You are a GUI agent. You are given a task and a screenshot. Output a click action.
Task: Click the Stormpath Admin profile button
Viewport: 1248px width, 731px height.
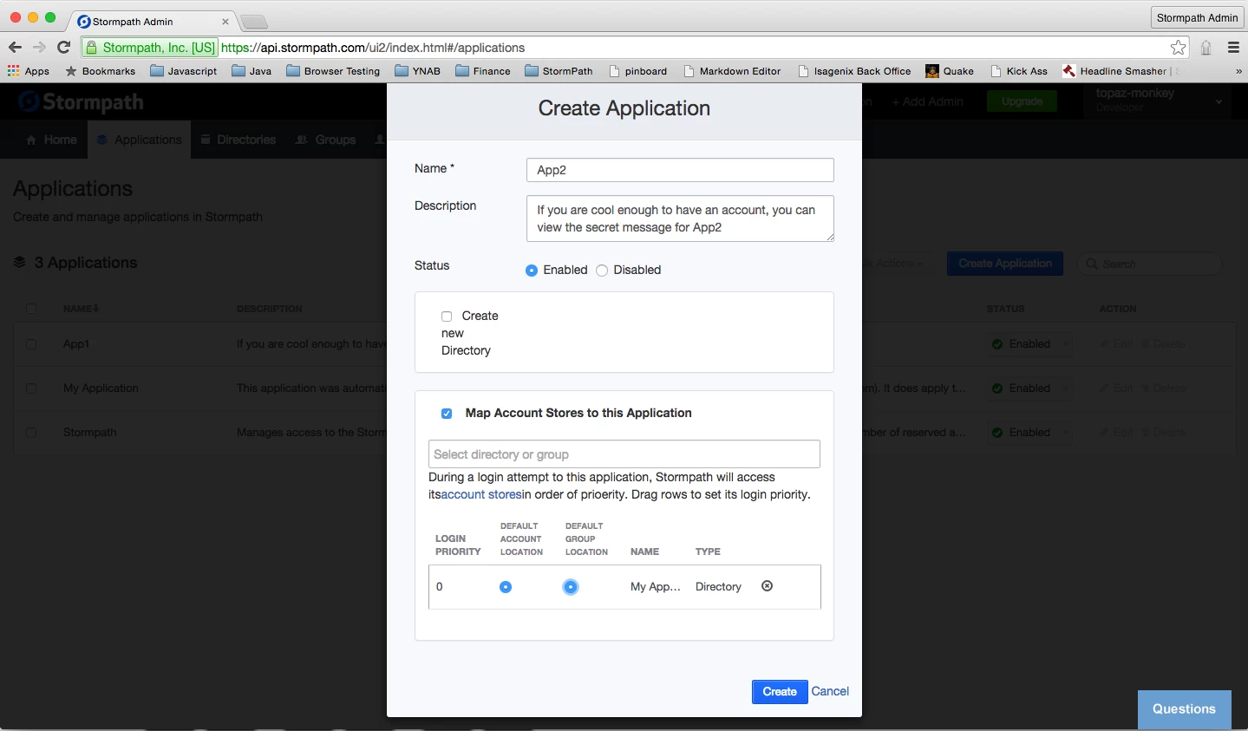click(1197, 17)
